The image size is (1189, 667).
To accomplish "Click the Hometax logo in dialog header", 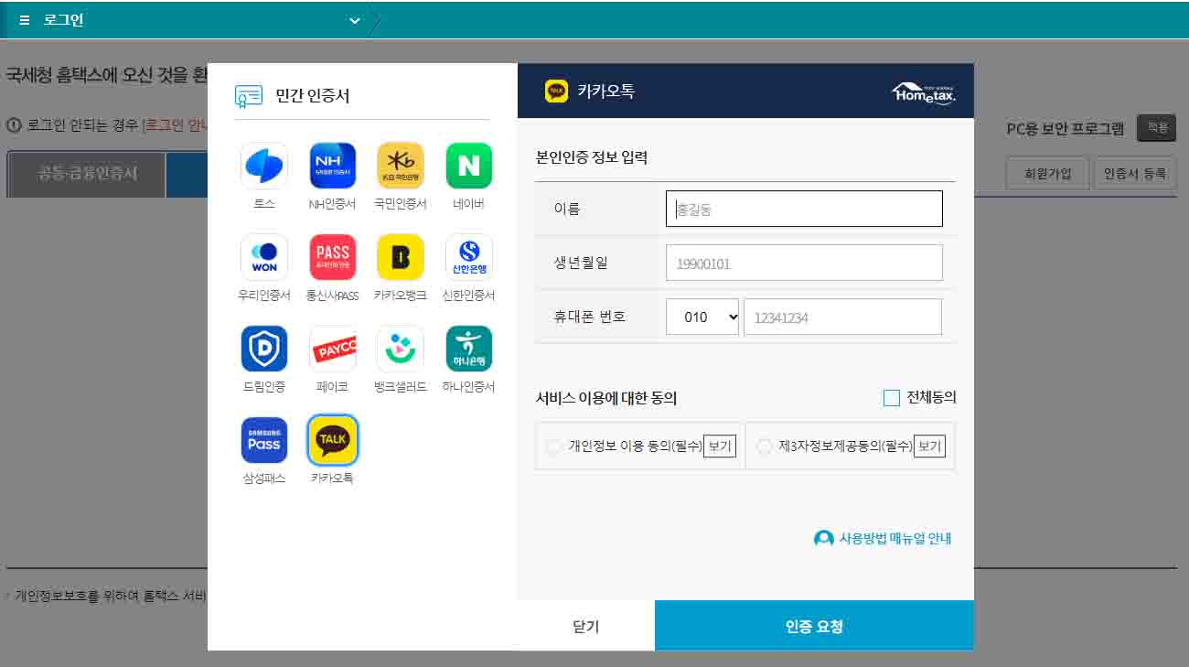I will (x=924, y=93).
